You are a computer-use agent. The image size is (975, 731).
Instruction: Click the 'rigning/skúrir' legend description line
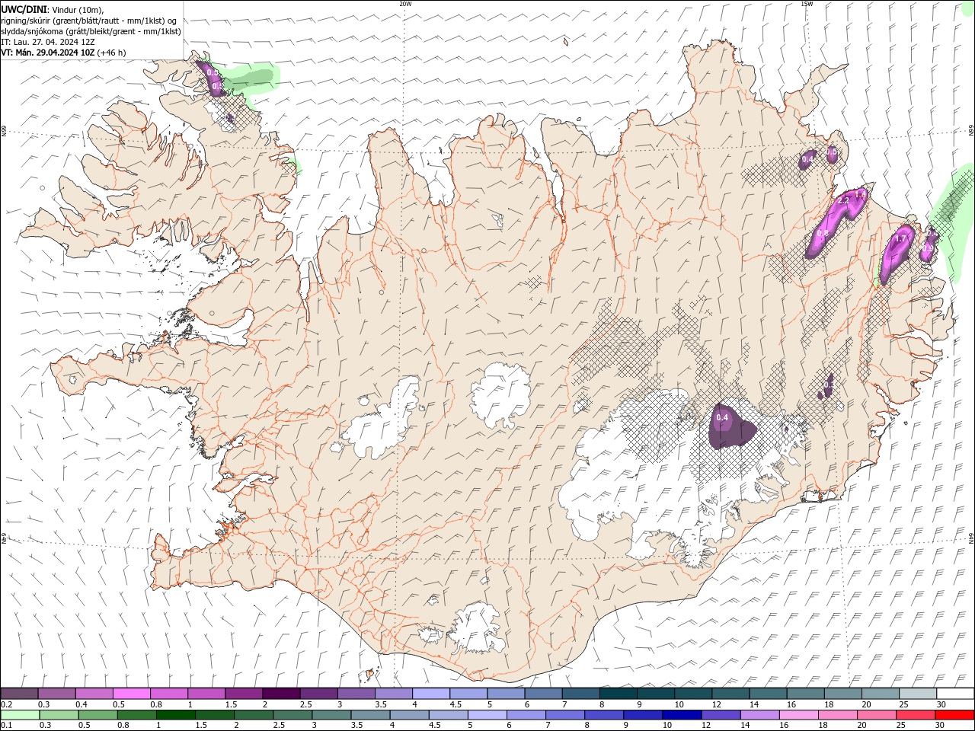point(89,21)
